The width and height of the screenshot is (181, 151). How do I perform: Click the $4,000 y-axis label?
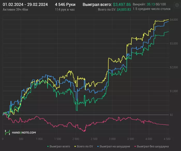174,20
